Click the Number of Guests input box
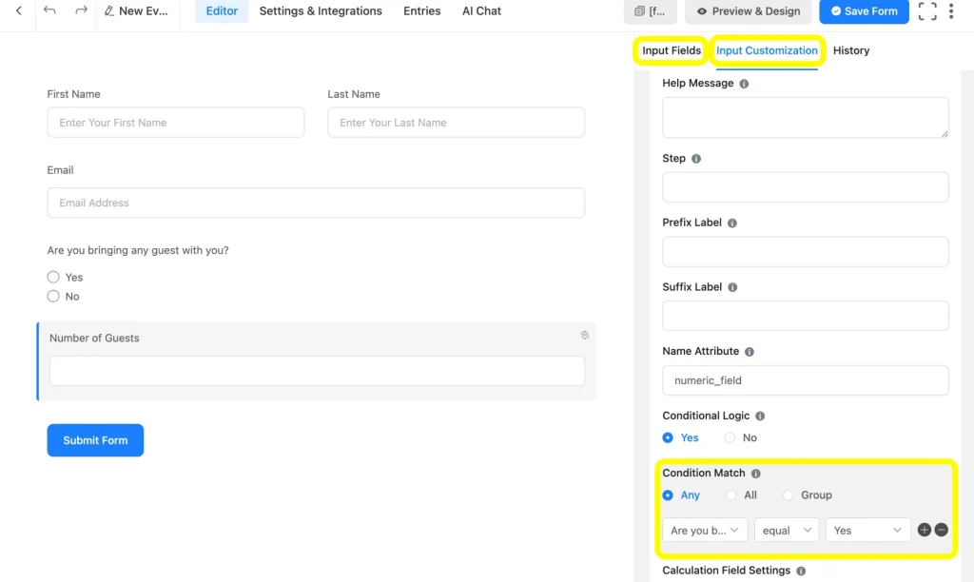Viewport: 974px width, 582px height. [317, 371]
